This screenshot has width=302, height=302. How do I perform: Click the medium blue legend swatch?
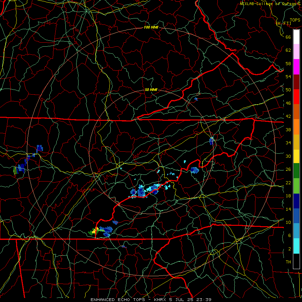[296, 216]
